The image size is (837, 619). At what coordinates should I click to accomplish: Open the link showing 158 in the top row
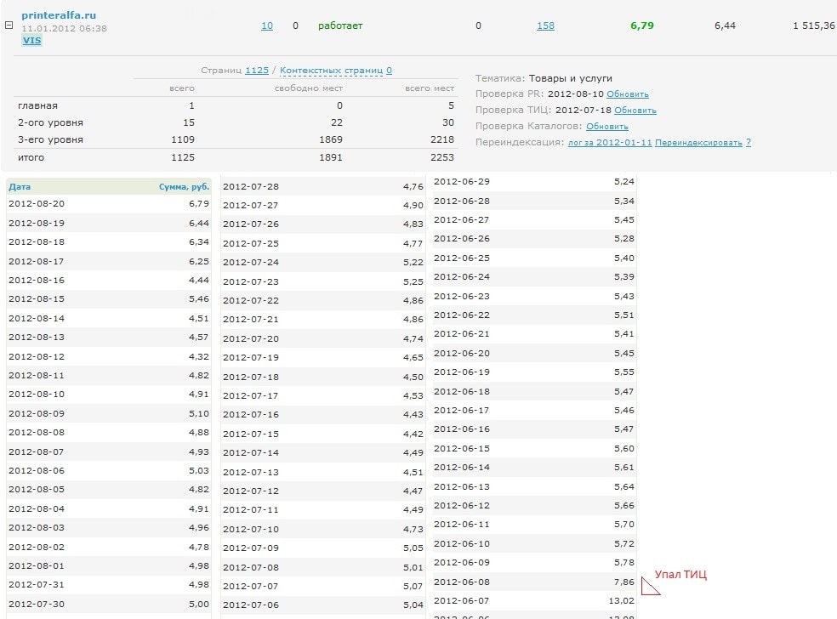tap(545, 26)
